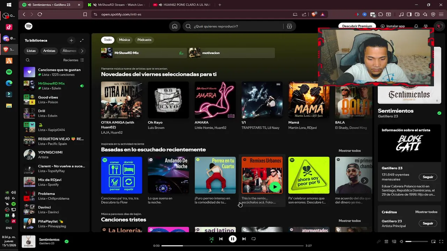447x251 pixels.
Task: Bookmark this page in address bar
Action: coord(85,14)
